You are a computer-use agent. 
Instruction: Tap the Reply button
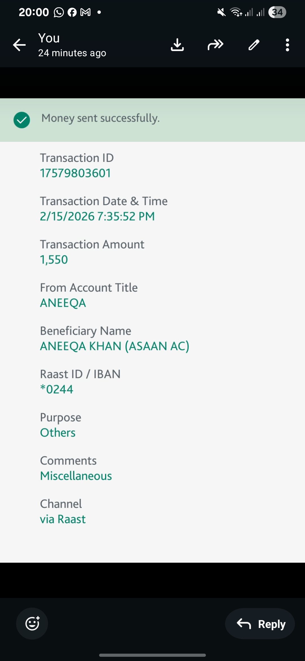[x=260, y=624]
